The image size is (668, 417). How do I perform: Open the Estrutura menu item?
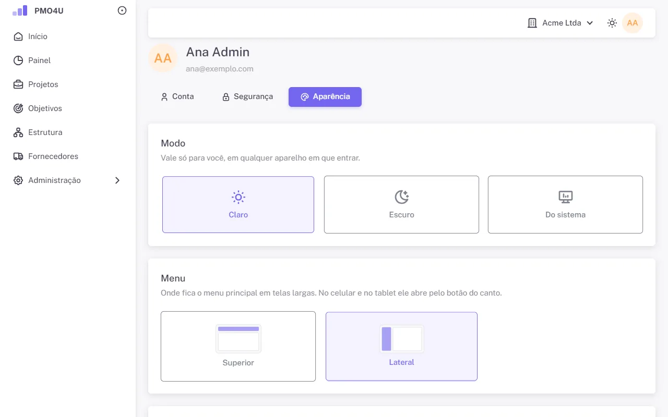point(68,132)
